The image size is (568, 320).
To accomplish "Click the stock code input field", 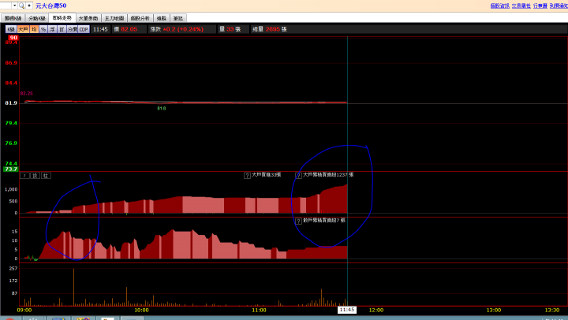I will (x=6, y=6).
